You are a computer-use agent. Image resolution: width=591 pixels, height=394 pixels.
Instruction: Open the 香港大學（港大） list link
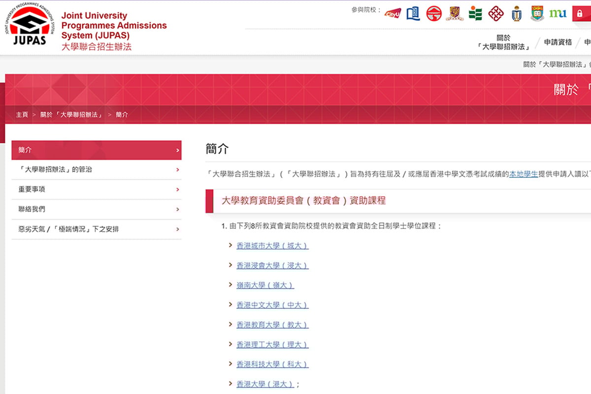[x=265, y=384]
